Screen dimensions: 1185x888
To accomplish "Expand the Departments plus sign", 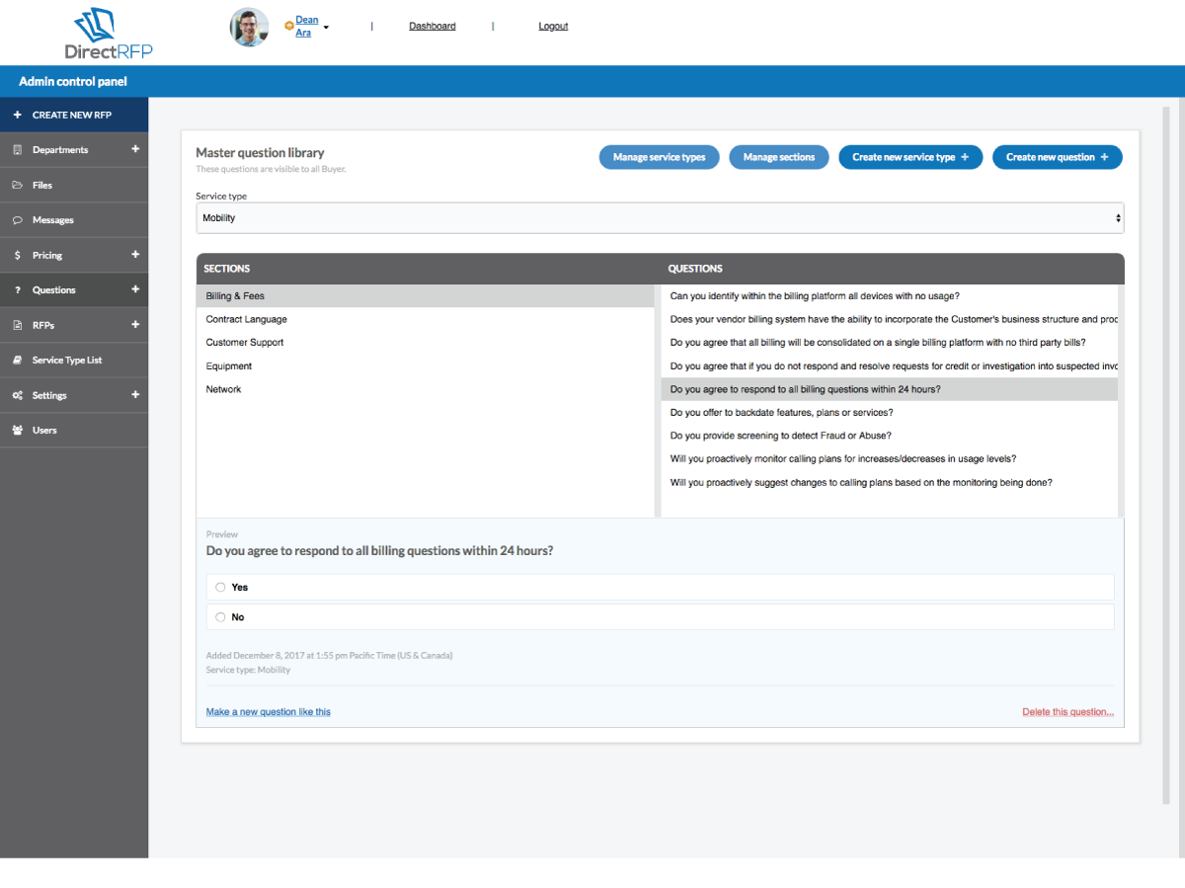I will click(135, 149).
